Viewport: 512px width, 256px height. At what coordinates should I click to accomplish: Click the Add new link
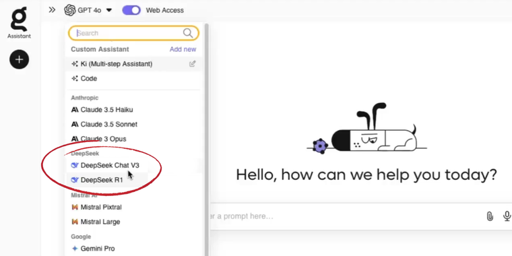[x=183, y=49]
